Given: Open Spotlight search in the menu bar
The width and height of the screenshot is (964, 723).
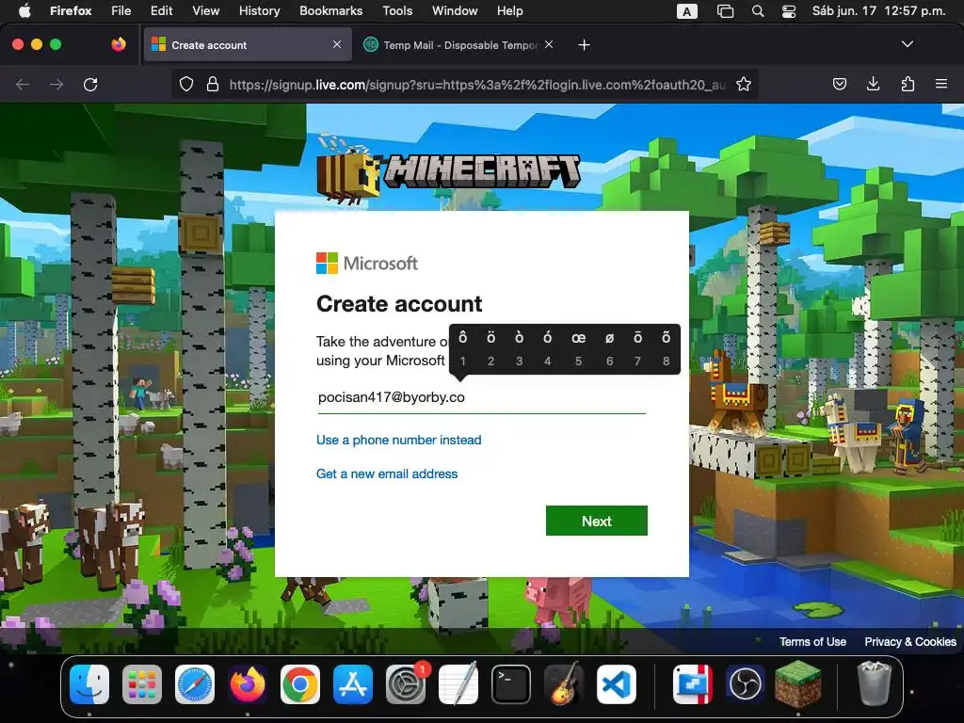Looking at the screenshot, I should click(x=758, y=11).
